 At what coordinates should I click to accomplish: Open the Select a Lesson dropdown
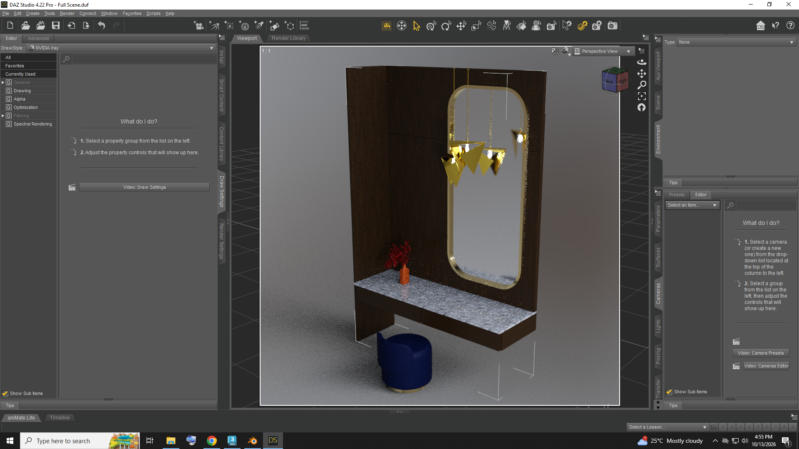667,427
